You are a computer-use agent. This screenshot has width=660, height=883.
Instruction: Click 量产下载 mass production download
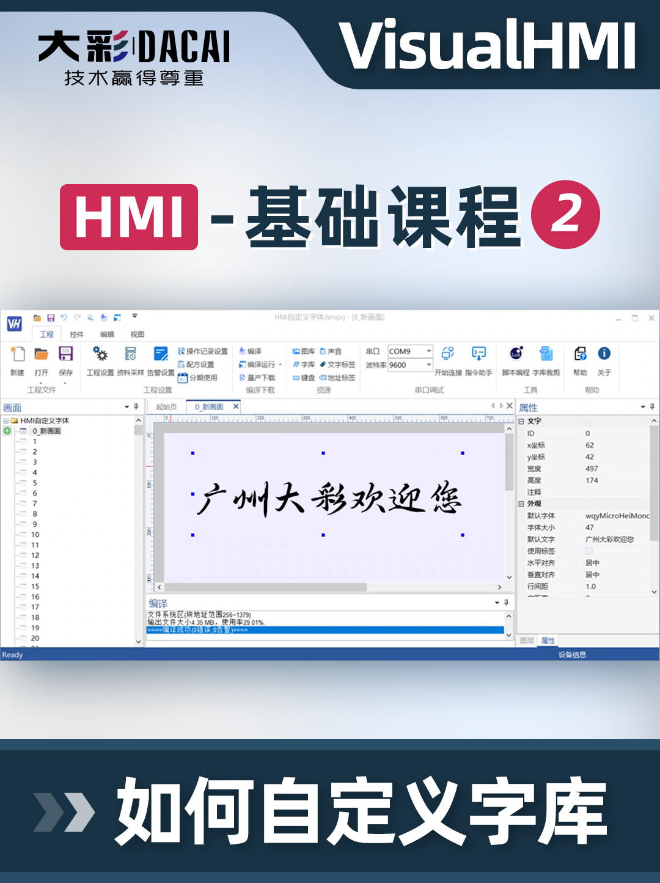point(257,378)
